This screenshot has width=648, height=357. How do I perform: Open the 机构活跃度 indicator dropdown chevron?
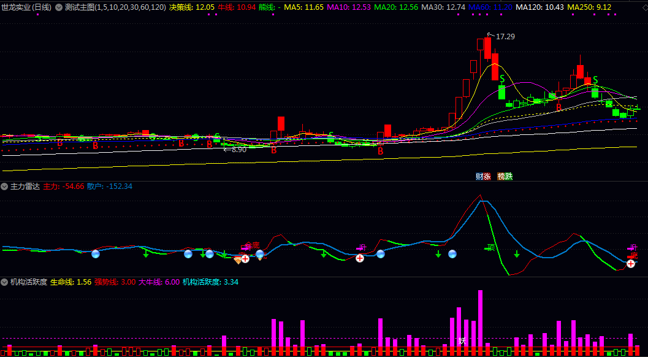tap(4, 282)
